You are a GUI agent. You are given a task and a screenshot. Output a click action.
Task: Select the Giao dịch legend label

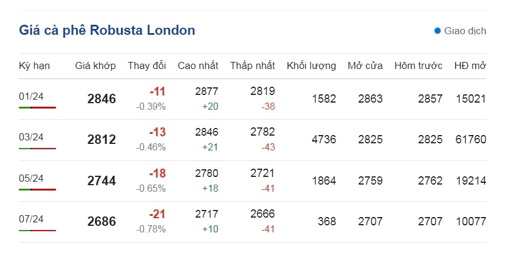[x=465, y=31]
